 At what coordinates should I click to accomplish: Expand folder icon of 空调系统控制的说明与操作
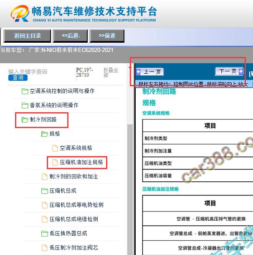point(25,91)
